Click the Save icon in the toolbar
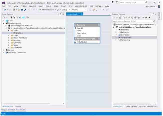Image resolution: width=163 pixels, height=116 pixels. pyautogui.click(x=22, y=10)
